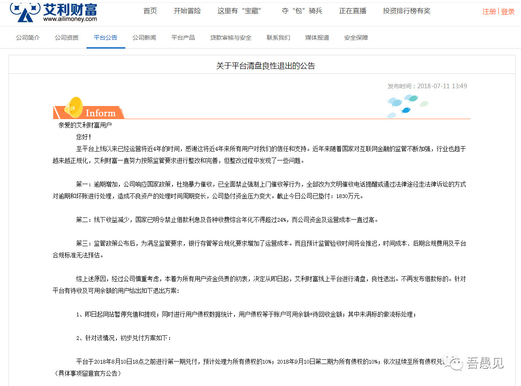This screenshot has width=521, height=386.
Task: Select the 平台公告 tab
Action: [x=105, y=38]
